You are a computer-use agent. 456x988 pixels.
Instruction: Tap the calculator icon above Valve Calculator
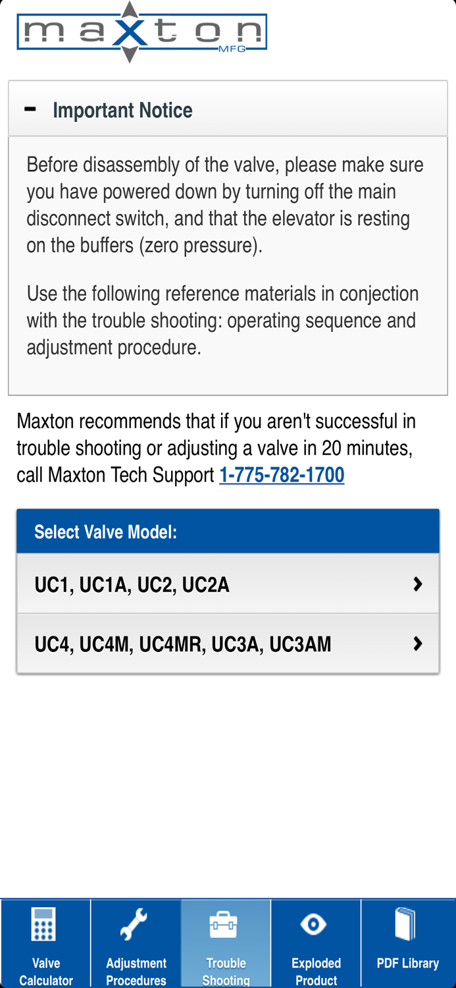point(45,923)
